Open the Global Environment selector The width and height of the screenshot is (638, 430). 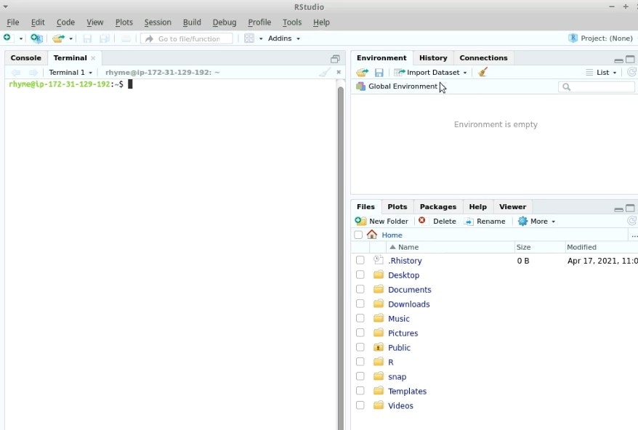click(397, 86)
